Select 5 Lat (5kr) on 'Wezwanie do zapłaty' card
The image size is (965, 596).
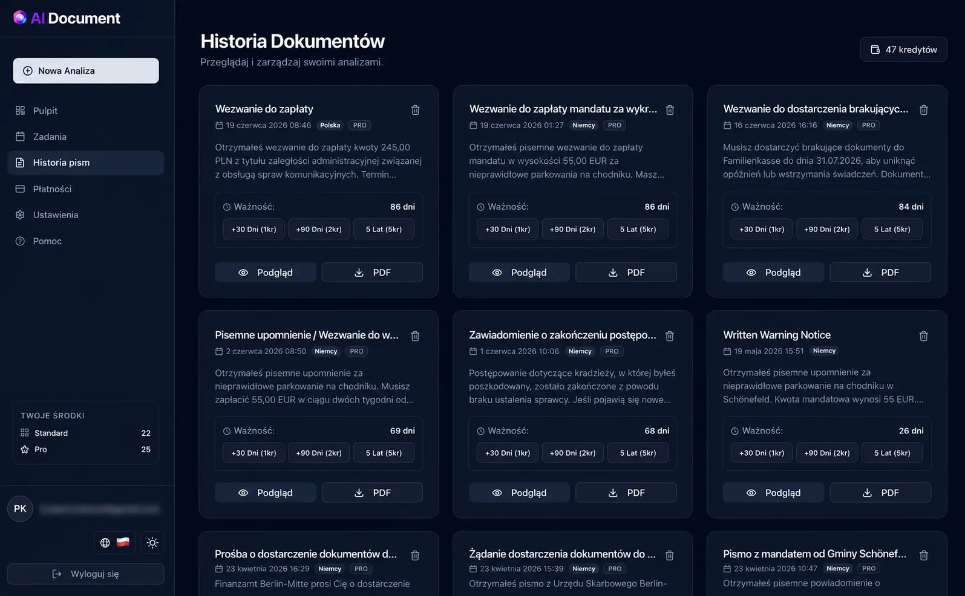tap(384, 229)
